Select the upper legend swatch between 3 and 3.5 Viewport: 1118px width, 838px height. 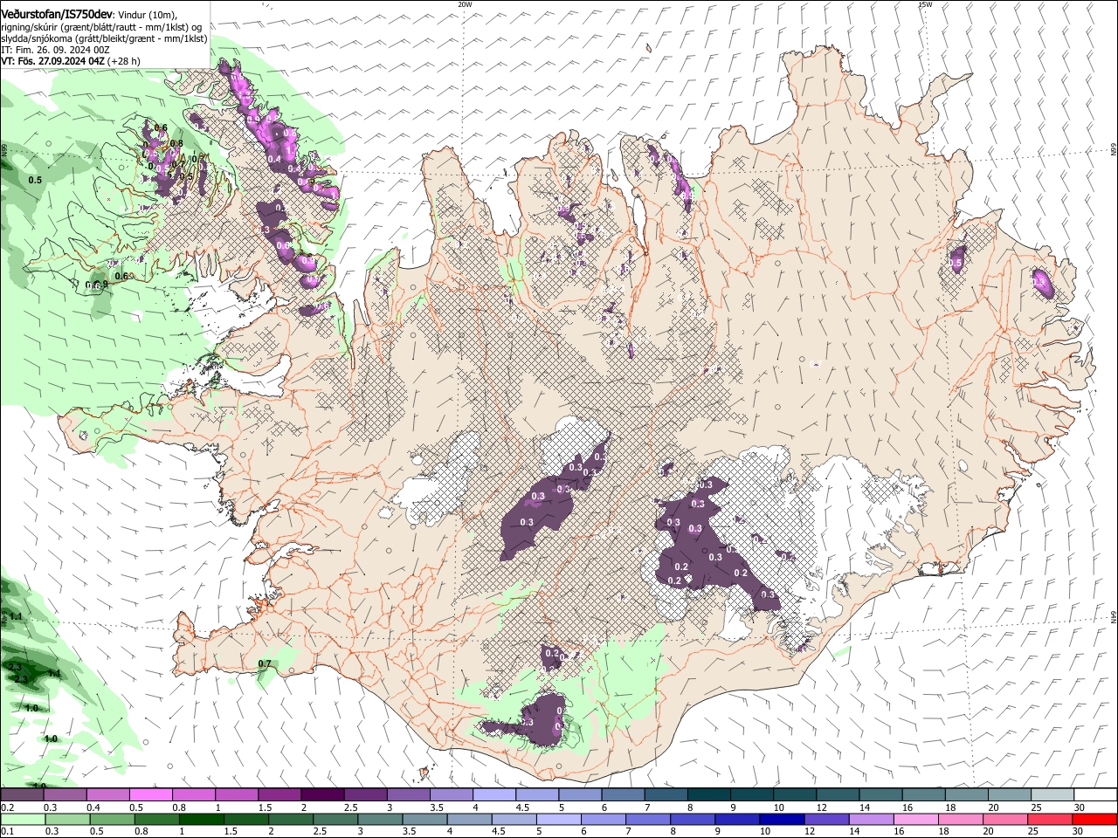point(408,795)
